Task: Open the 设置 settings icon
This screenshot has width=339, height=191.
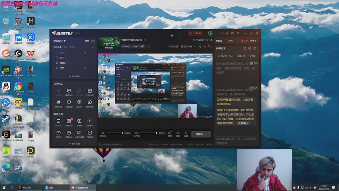Action: click(186, 134)
